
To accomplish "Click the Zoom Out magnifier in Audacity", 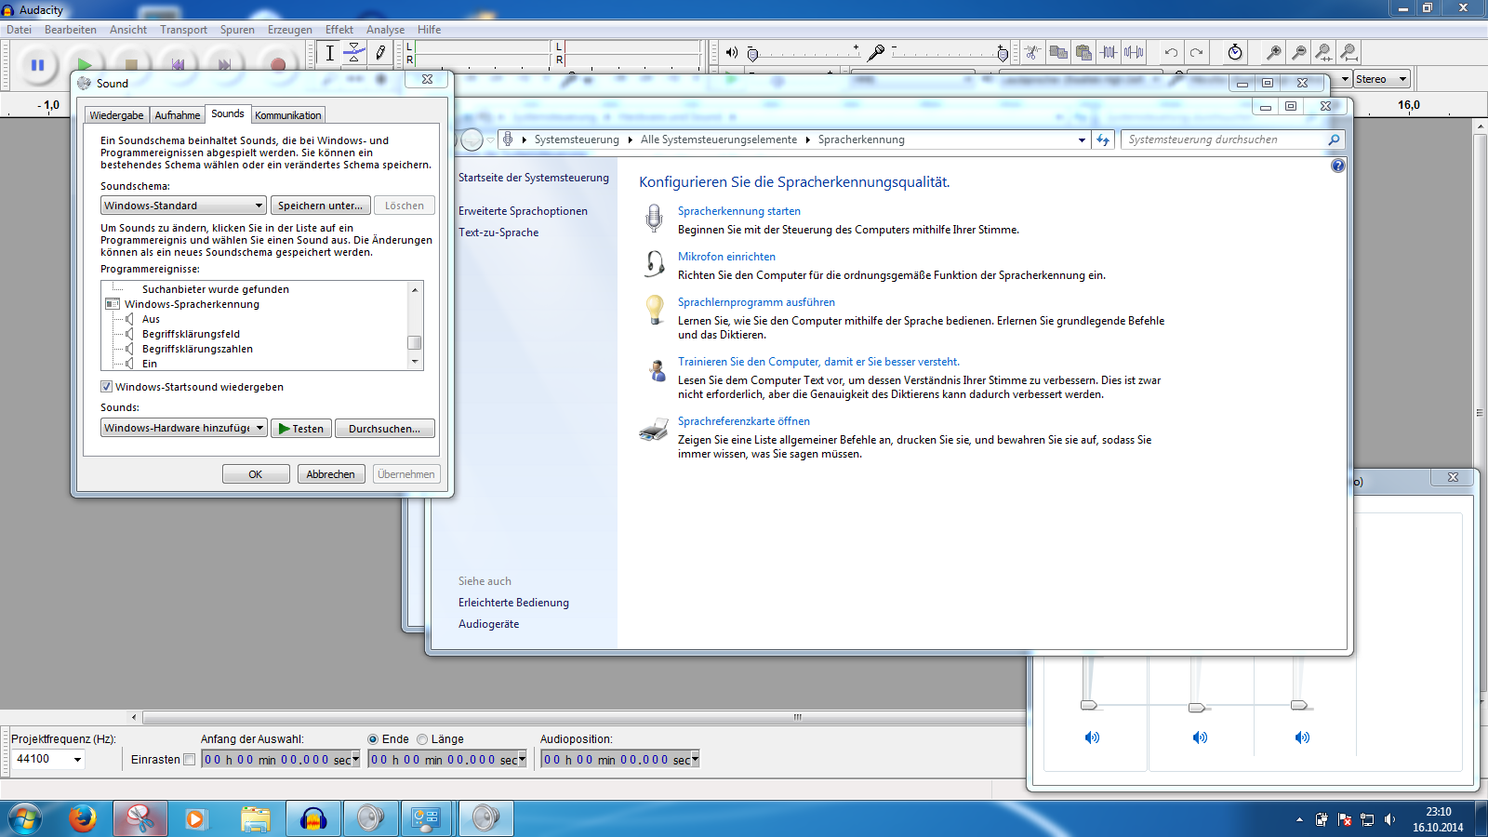I will [x=1299, y=52].
